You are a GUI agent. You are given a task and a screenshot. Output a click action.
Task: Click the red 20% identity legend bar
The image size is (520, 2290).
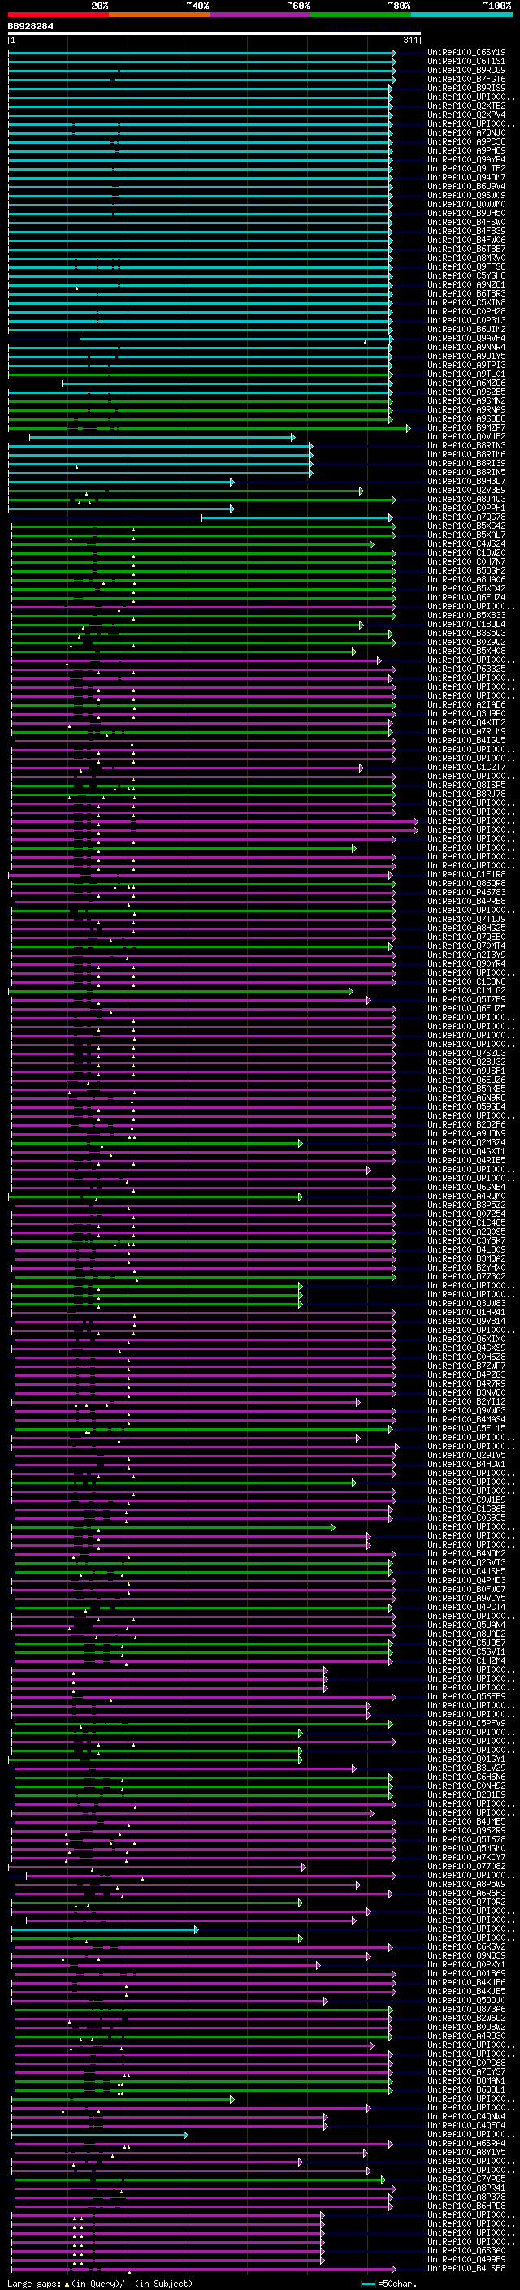pos(58,15)
